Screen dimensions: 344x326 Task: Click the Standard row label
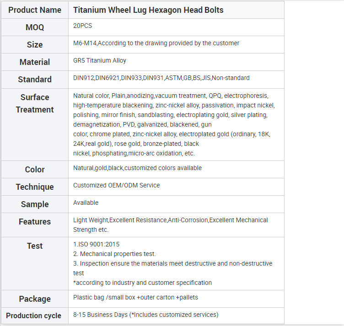point(35,80)
